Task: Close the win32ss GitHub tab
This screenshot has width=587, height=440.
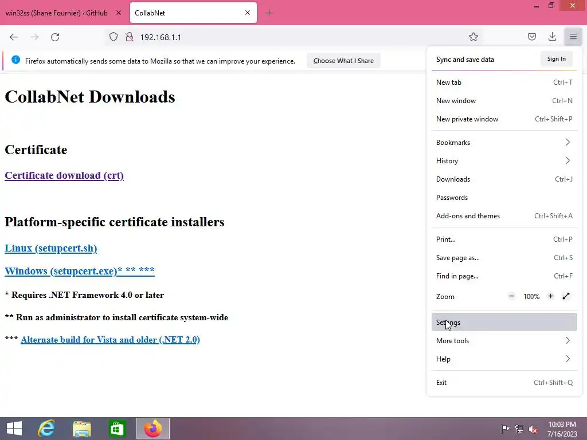Action: tap(119, 13)
